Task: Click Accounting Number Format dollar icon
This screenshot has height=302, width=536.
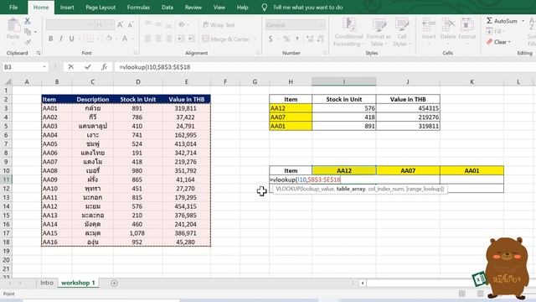Action: point(271,39)
